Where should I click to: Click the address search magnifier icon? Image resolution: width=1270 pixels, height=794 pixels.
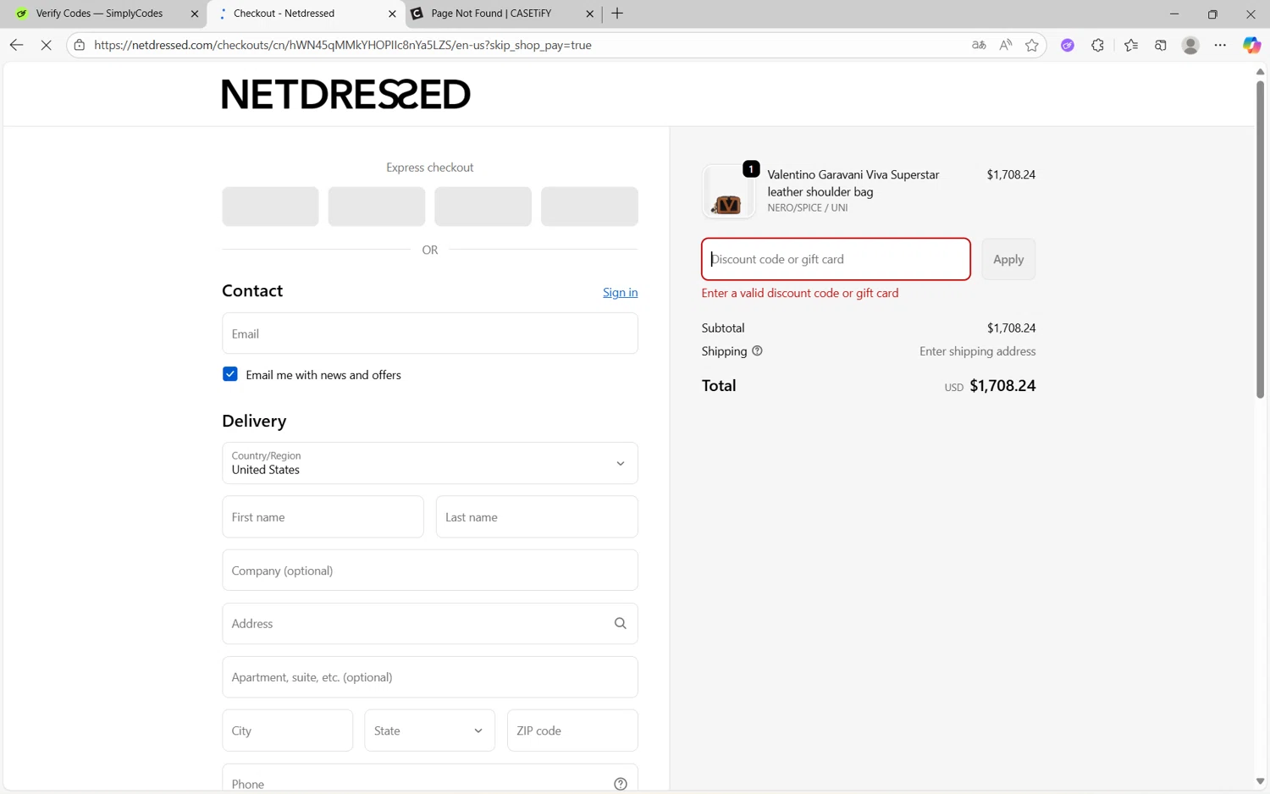(621, 623)
